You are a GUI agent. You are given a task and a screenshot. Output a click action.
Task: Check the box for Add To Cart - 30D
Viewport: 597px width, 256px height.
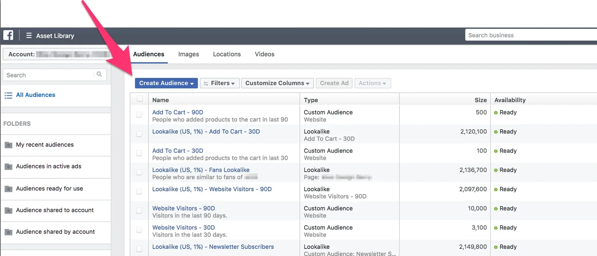pos(139,153)
